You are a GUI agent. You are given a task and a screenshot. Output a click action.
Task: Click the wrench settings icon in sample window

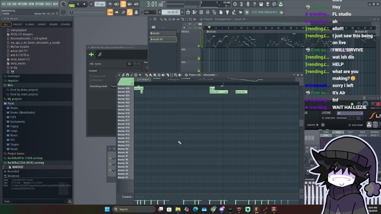[x=100, y=54]
